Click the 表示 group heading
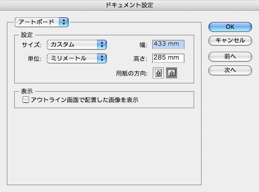259x192 pixels. point(27,91)
